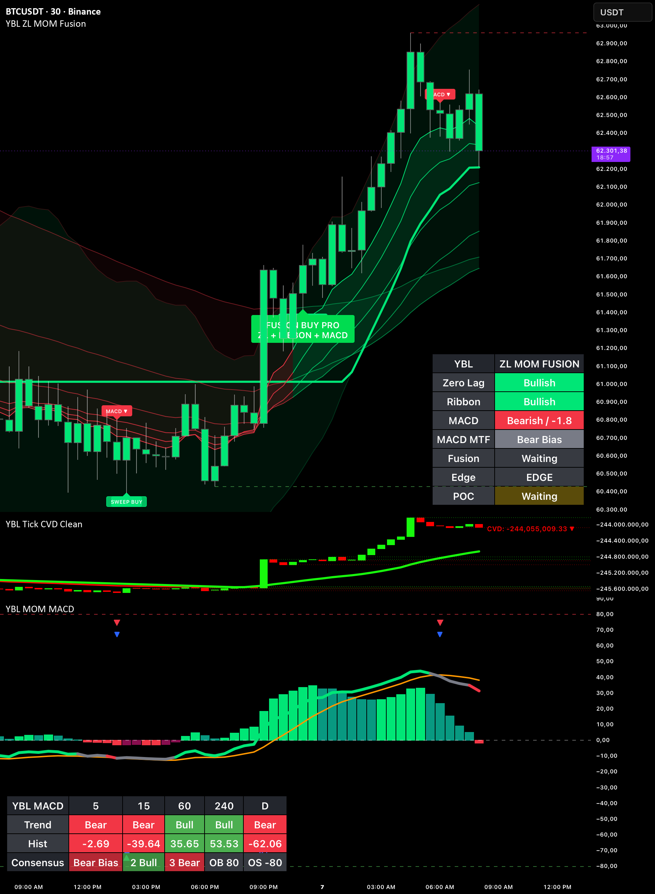Click the POC row's Waiting cell

click(x=539, y=496)
